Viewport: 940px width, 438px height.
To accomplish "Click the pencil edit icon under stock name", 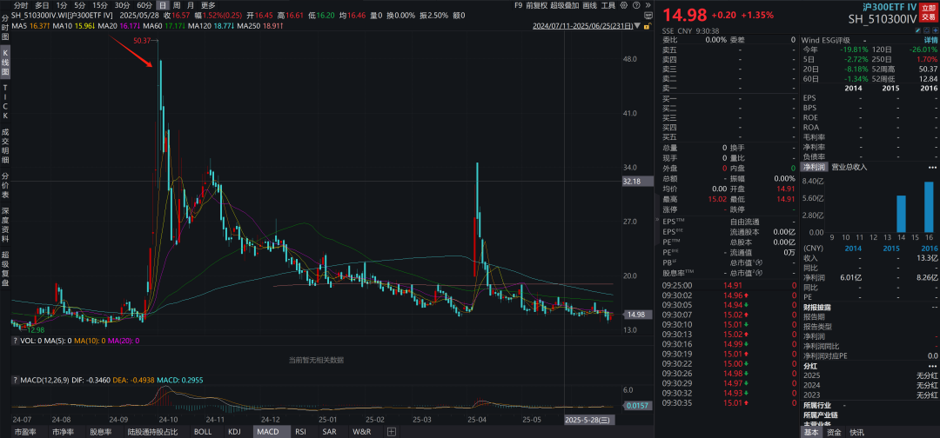I will pos(918,30).
